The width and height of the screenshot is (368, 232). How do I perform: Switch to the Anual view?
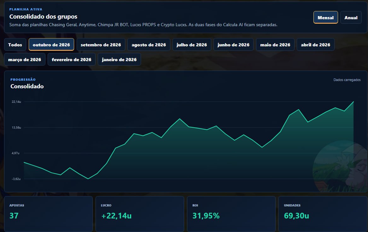(351, 18)
